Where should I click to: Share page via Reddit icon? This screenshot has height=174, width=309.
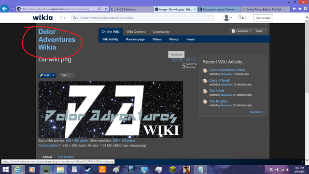[x=187, y=59]
